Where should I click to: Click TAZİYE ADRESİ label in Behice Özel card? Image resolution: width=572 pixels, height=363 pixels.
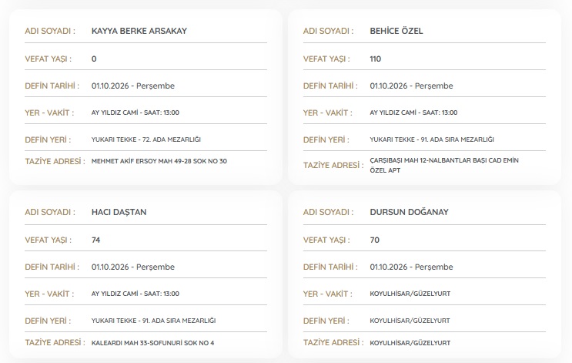(333, 166)
